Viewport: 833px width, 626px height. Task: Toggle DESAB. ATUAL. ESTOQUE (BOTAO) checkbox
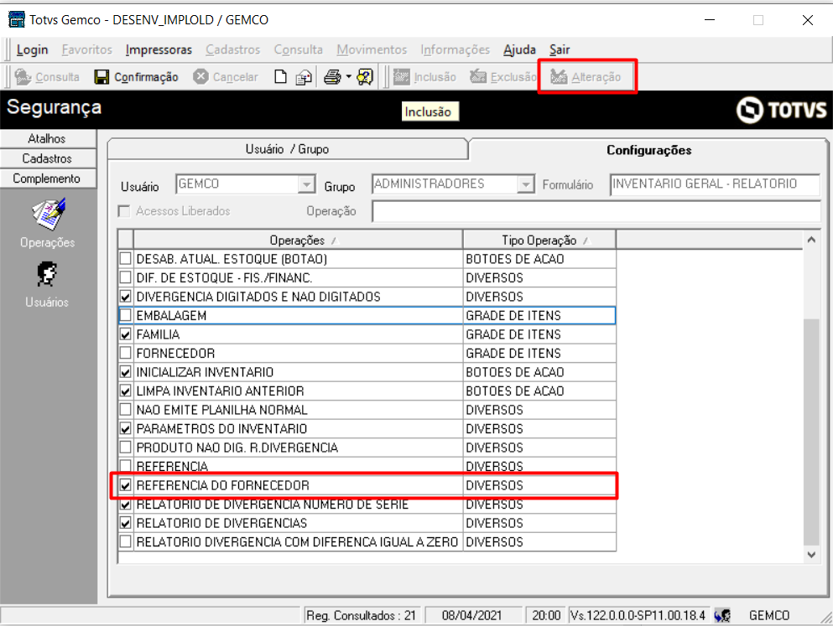(x=125, y=259)
